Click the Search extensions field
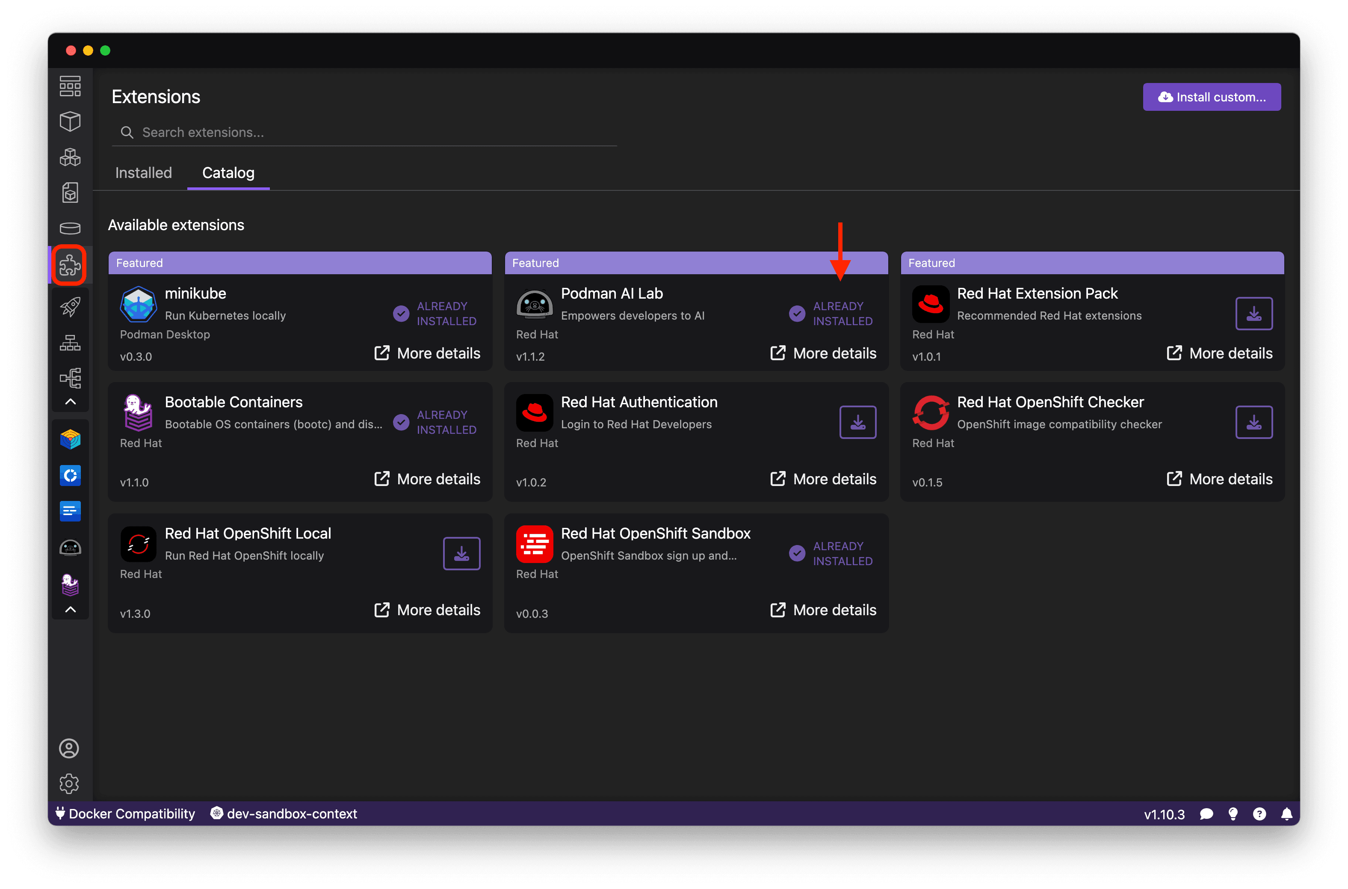 point(363,132)
